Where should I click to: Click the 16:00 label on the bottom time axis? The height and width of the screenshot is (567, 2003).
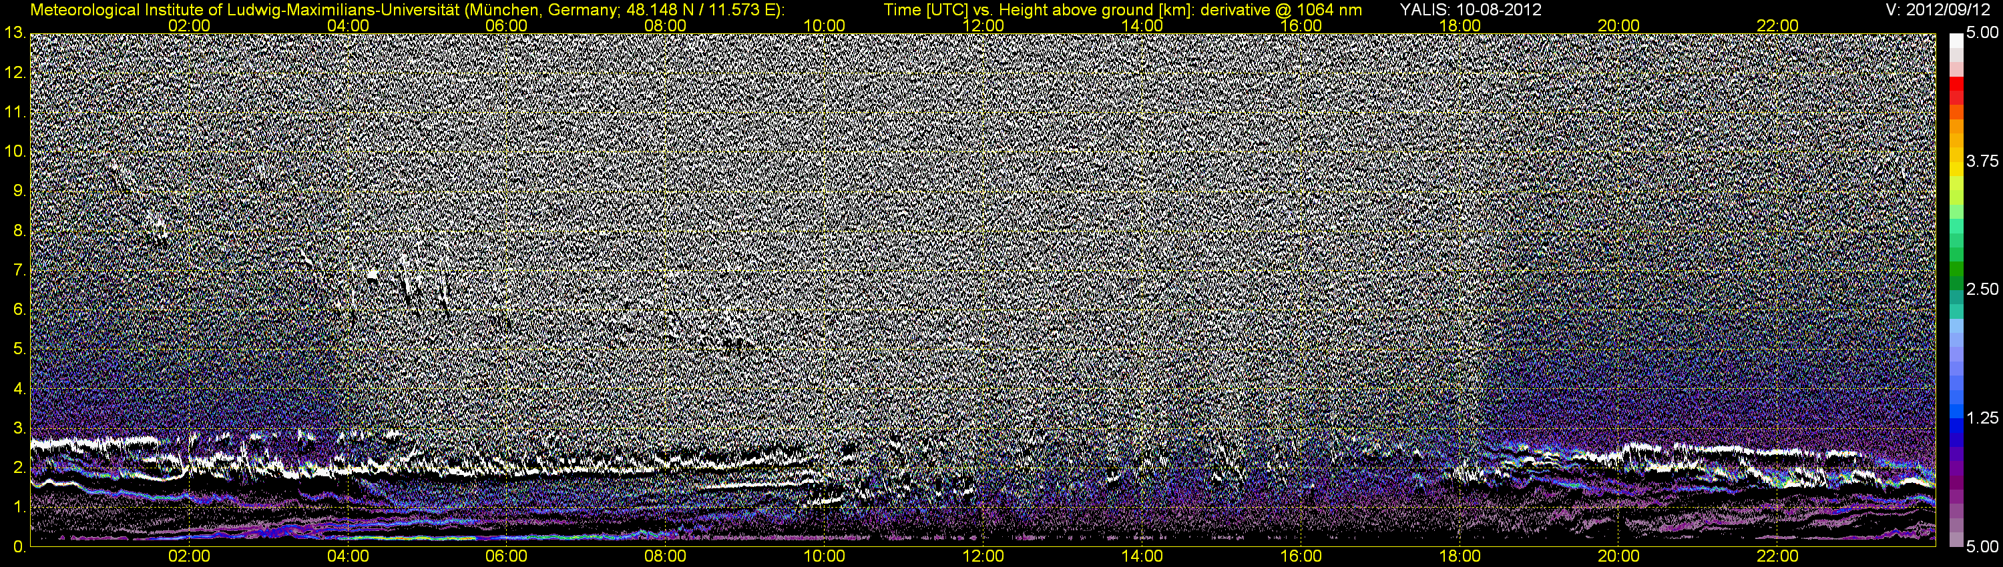coord(1301,556)
